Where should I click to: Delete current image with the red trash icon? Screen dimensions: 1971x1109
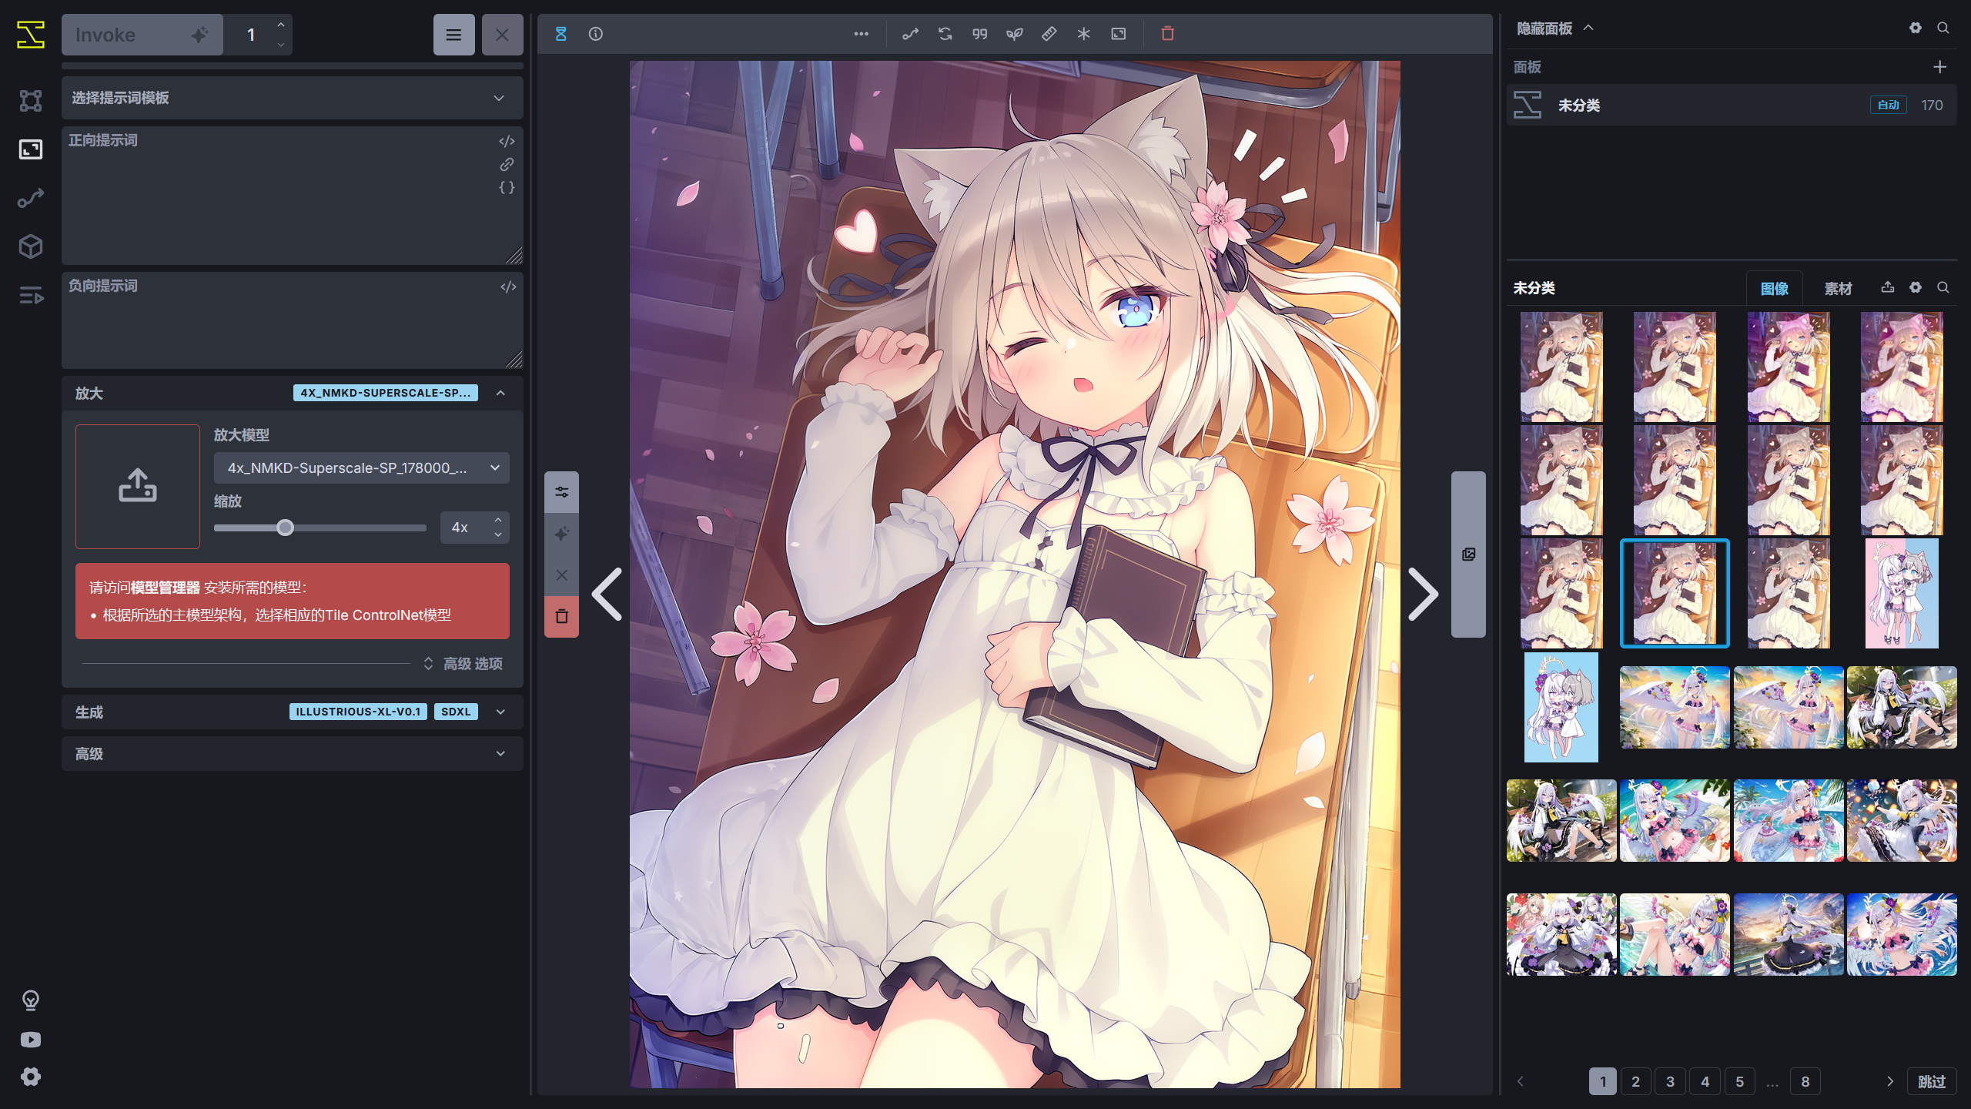1167,34
